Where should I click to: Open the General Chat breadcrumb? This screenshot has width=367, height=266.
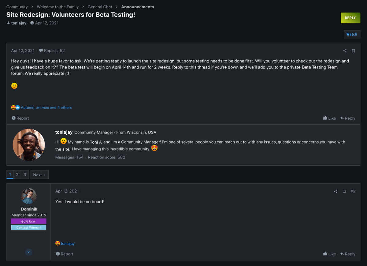100,7
